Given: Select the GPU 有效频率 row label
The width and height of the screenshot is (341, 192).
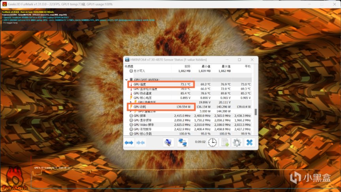Looking at the screenshot, I should 142,129.
